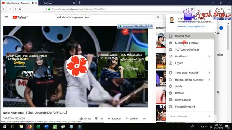
Task: Open Kirara Meychan Rindu Melanda Hati card
Action: coord(121,65)
